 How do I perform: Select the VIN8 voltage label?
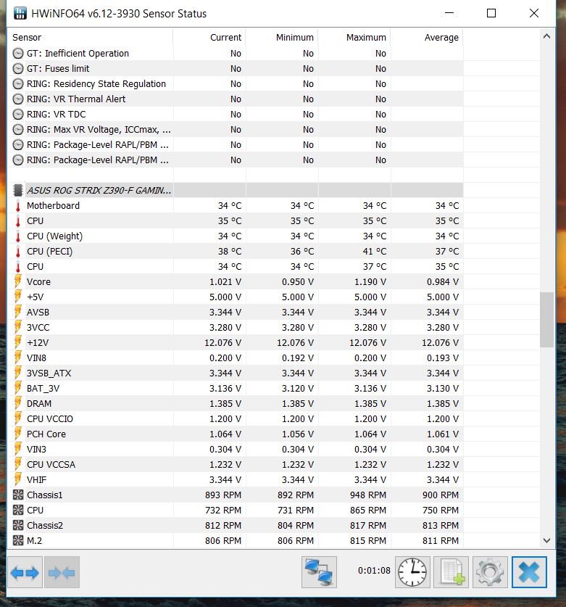pos(36,358)
